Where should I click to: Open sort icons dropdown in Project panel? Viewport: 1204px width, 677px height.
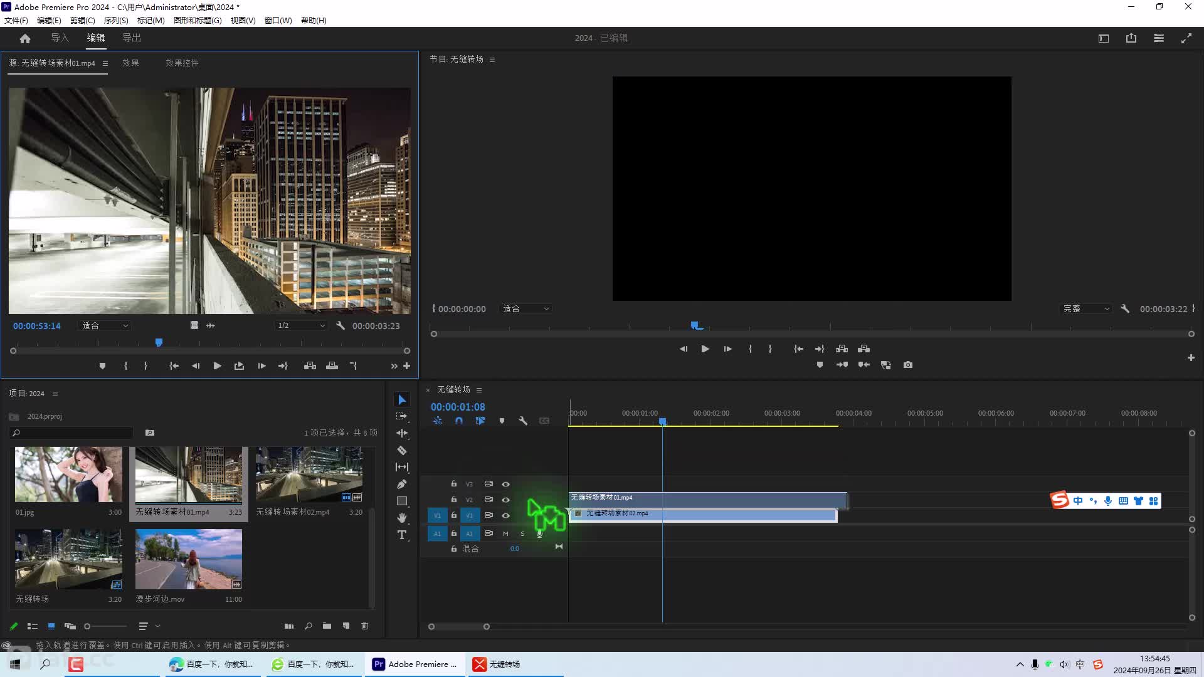coord(149,626)
